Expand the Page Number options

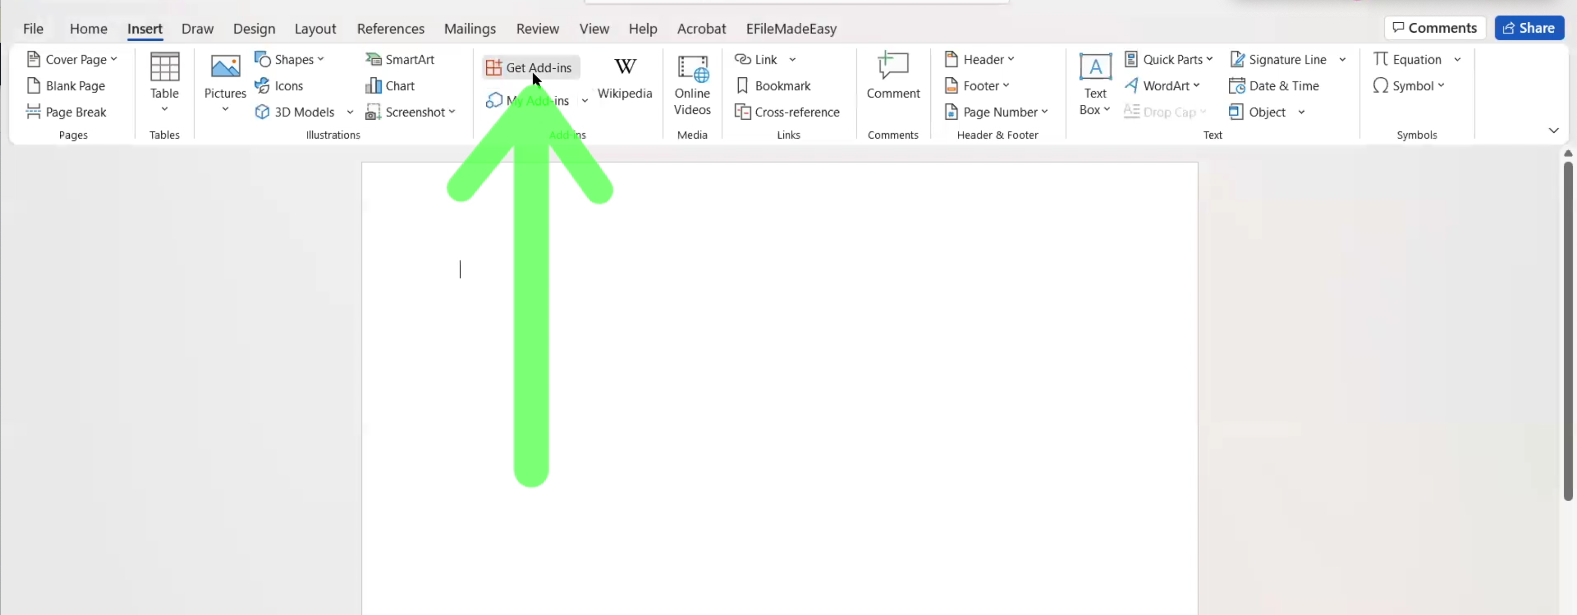click(x=996, y=112)
